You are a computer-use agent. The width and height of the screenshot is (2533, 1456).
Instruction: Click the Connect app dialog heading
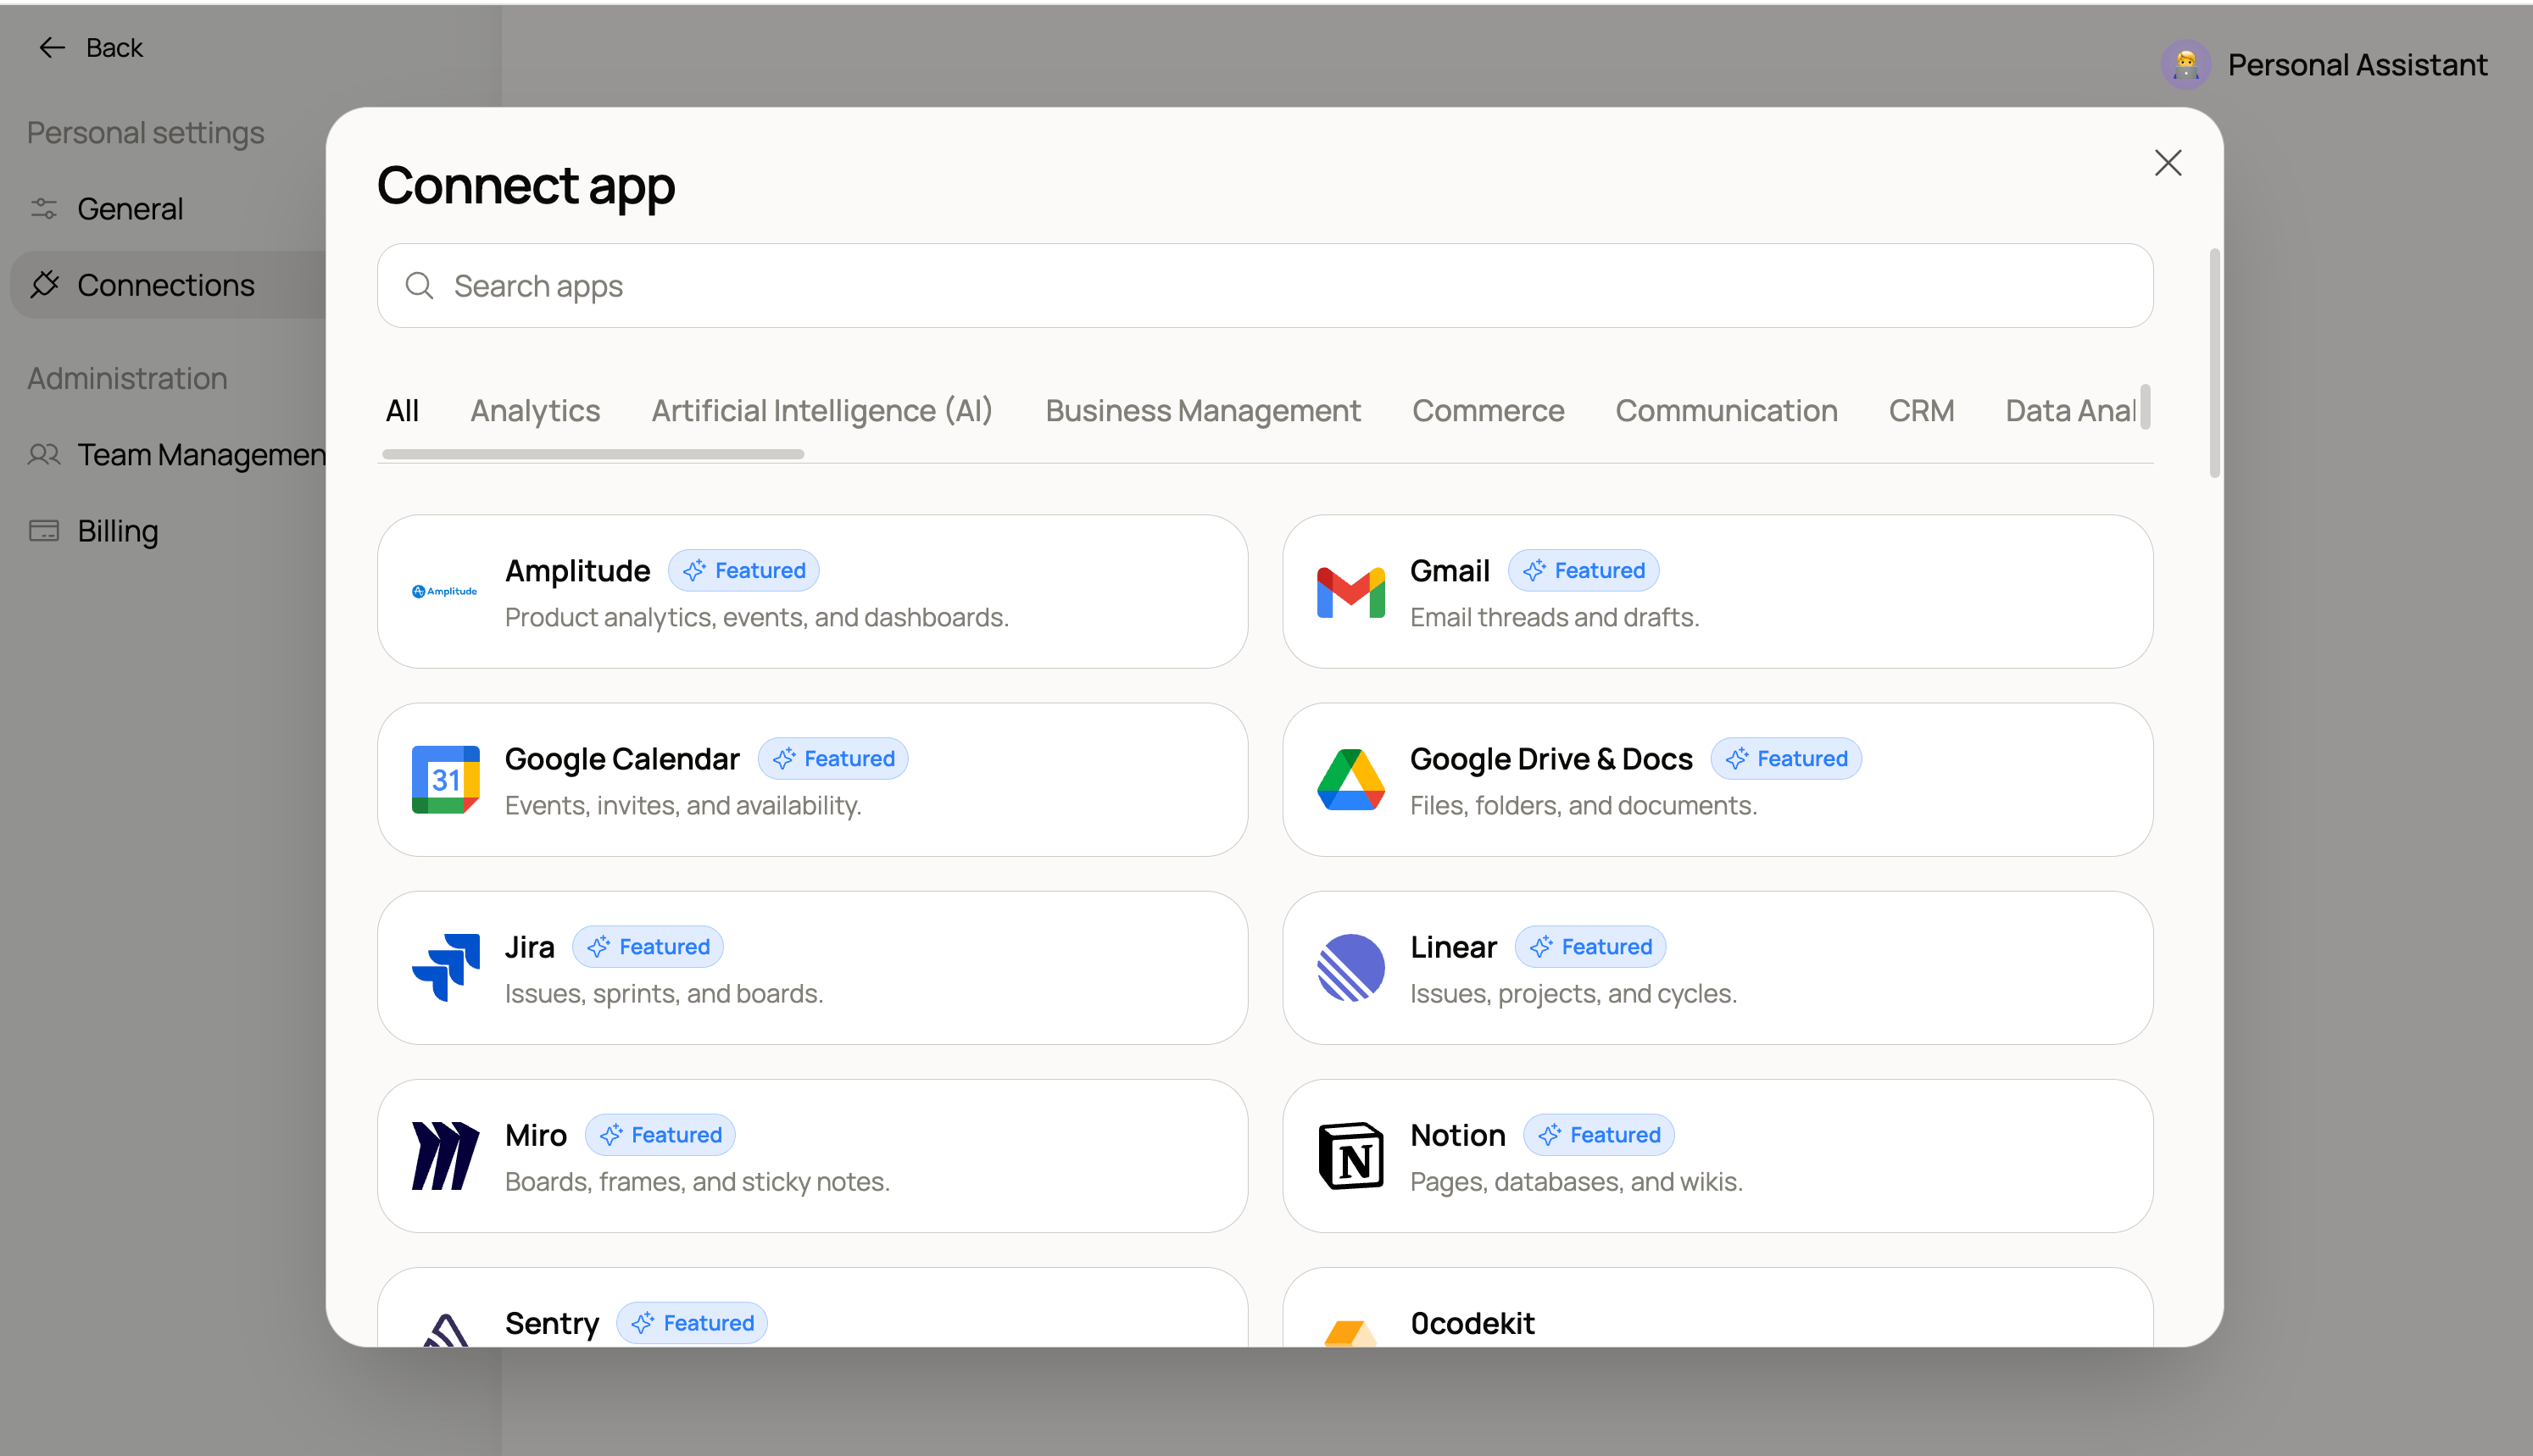(x=526, y=186)
